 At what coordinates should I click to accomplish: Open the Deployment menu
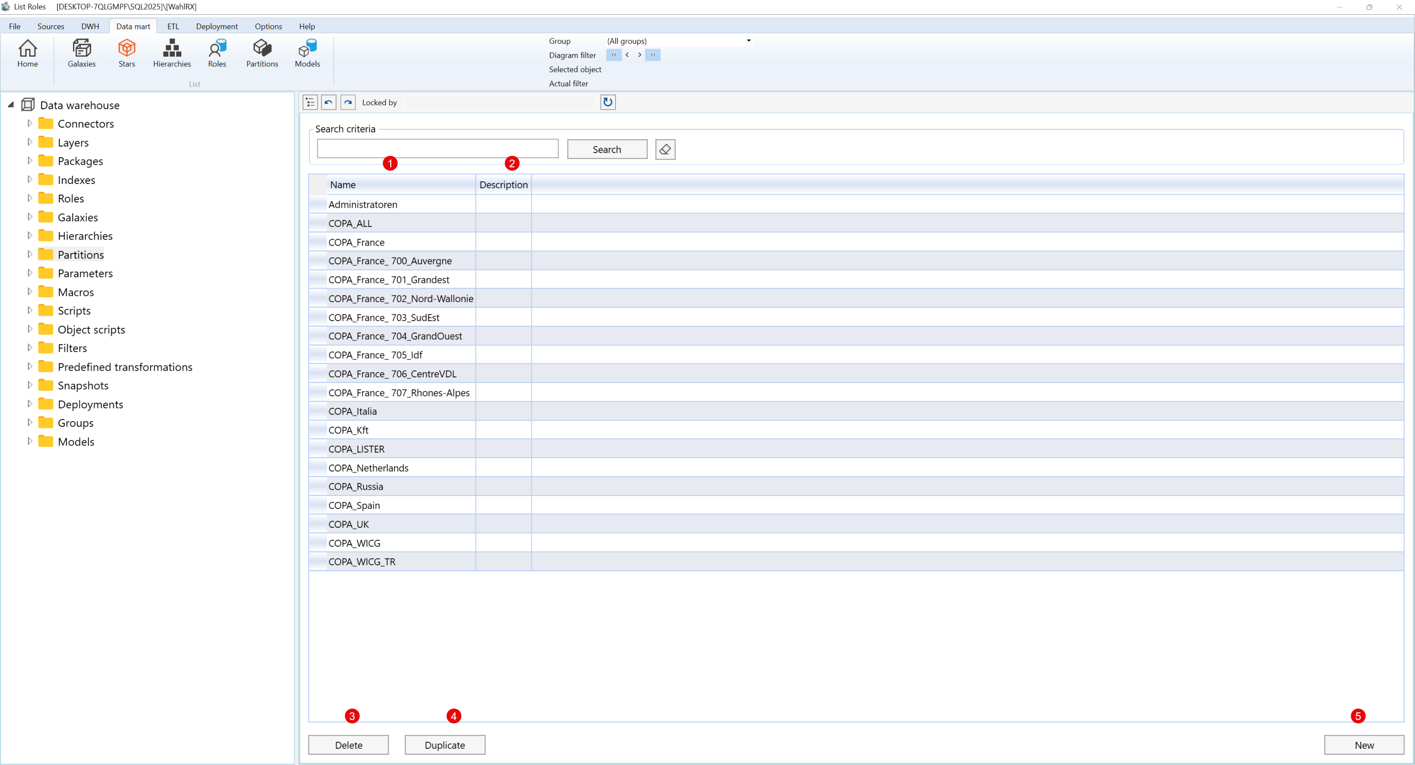[x=216, y=26]
